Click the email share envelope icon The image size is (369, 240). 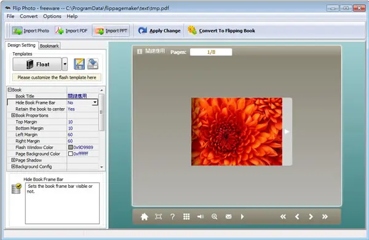coord(229,217)
